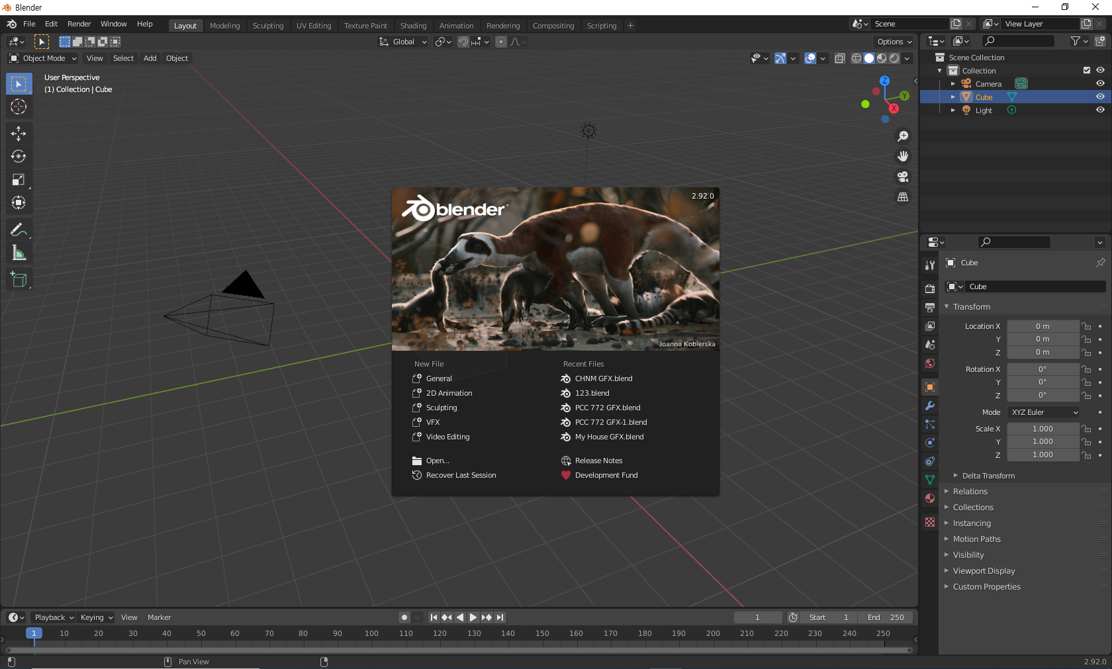The image size is (1112, 669).
Task: Select the Rotate tool
Action: tap(19, 157)
